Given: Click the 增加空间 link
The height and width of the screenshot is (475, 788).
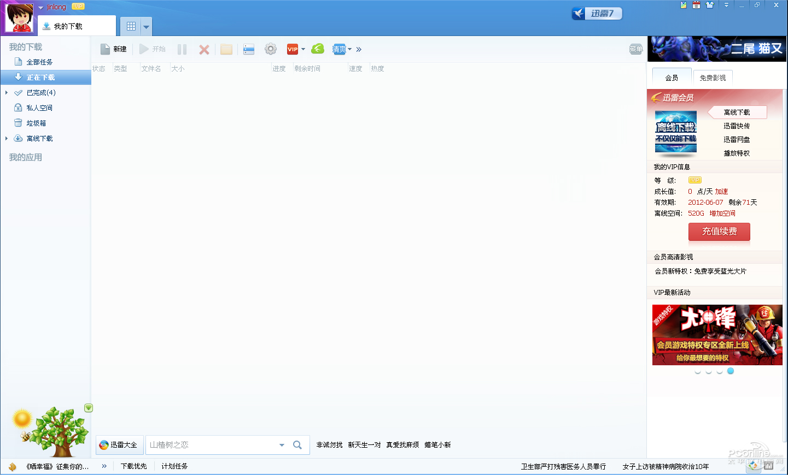Looking at the screenshot, I should 722,213.
